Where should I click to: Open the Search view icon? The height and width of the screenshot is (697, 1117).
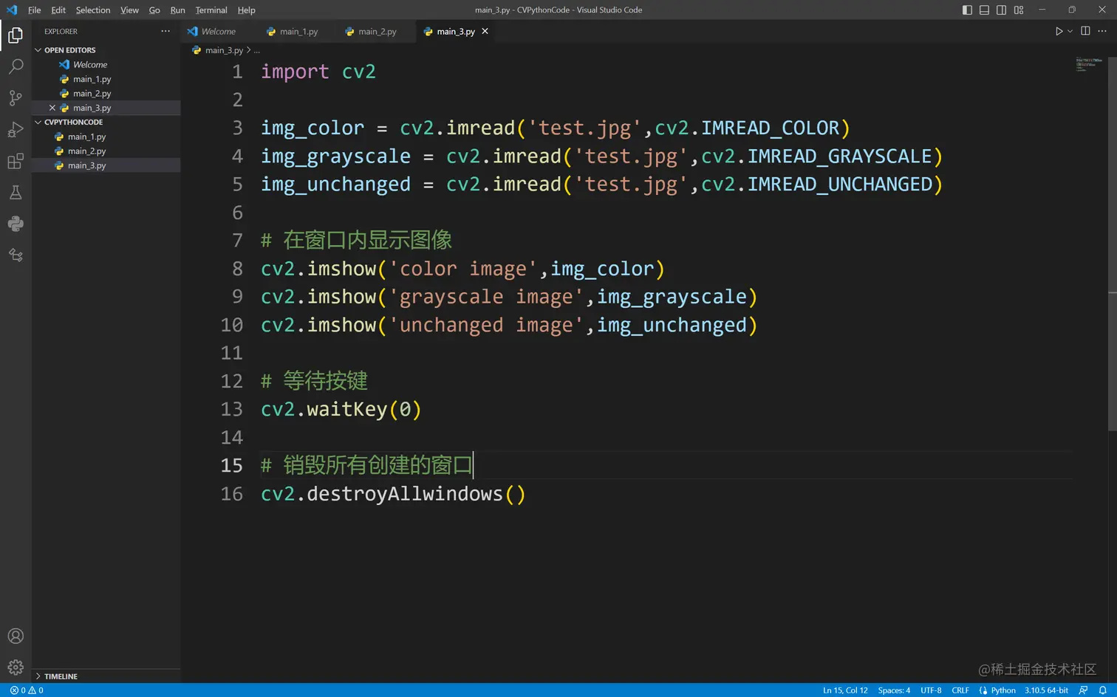point(16,66)
